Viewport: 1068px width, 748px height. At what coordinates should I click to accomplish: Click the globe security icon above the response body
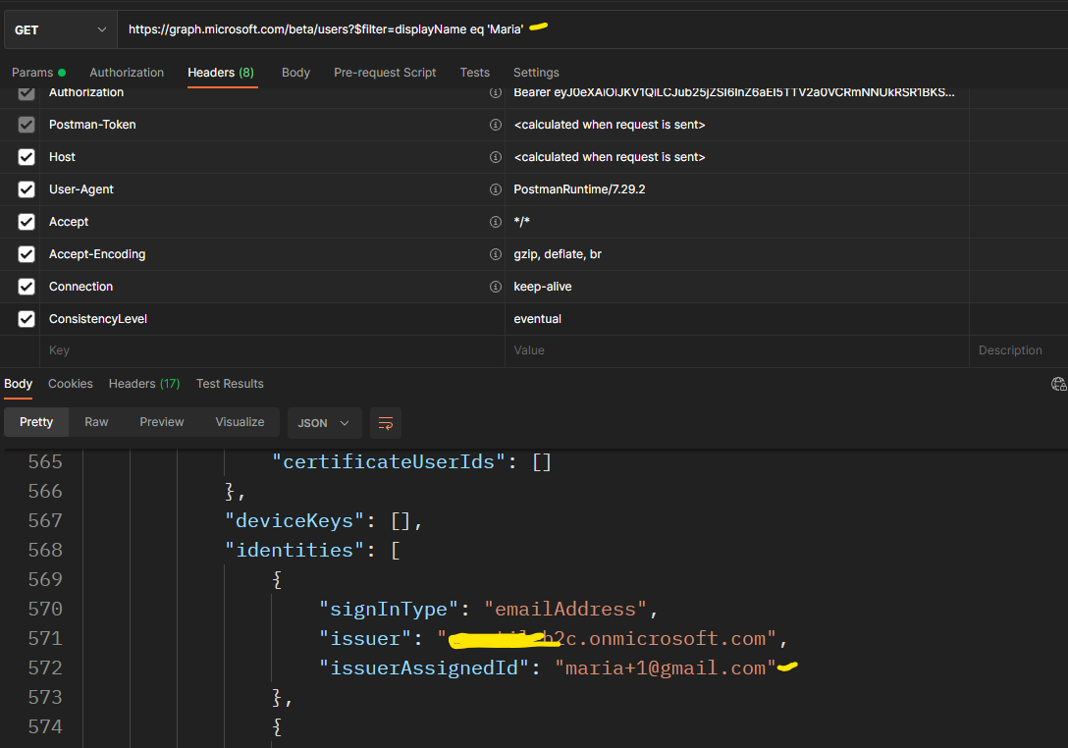(x=1057, y=384)
